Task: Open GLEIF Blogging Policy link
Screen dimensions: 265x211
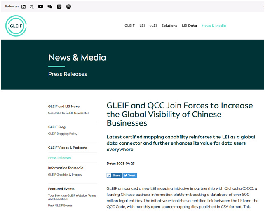Action: tap(63, 134)
